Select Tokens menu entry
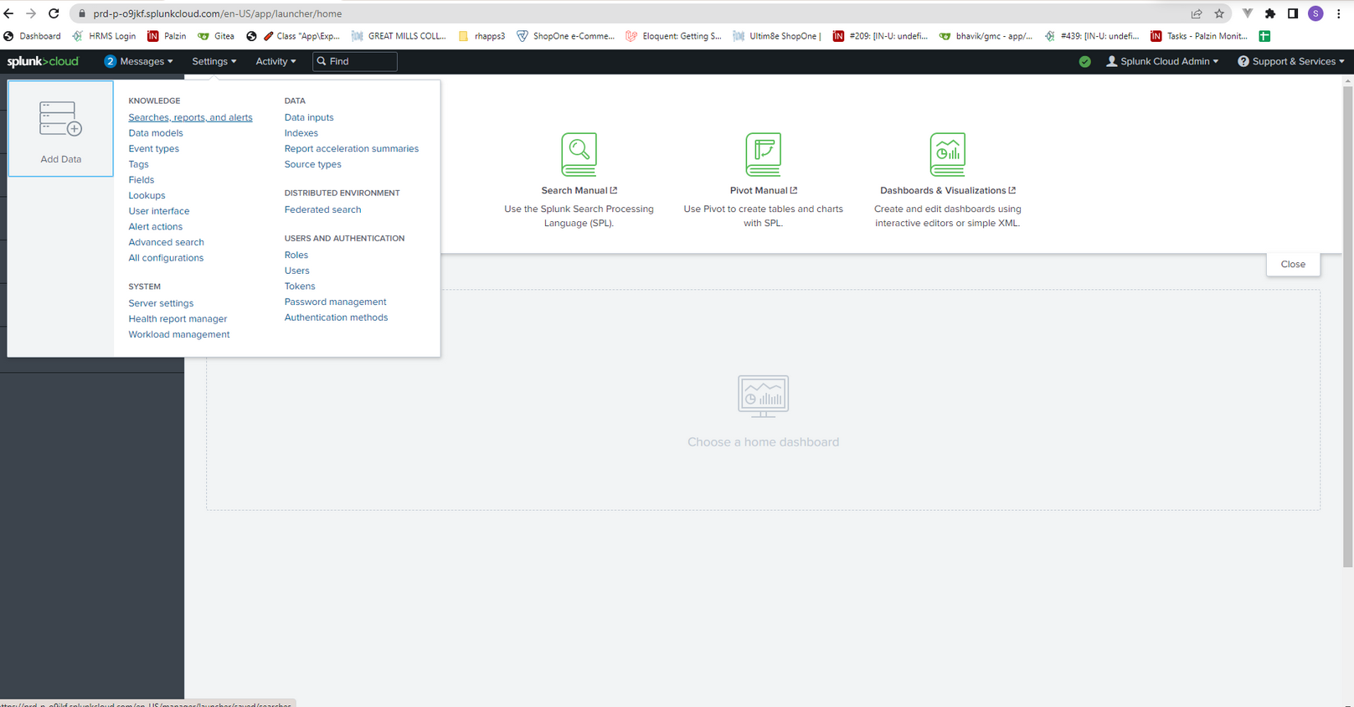The height and width of the screenshot is (707, 1354). (300, 286)
